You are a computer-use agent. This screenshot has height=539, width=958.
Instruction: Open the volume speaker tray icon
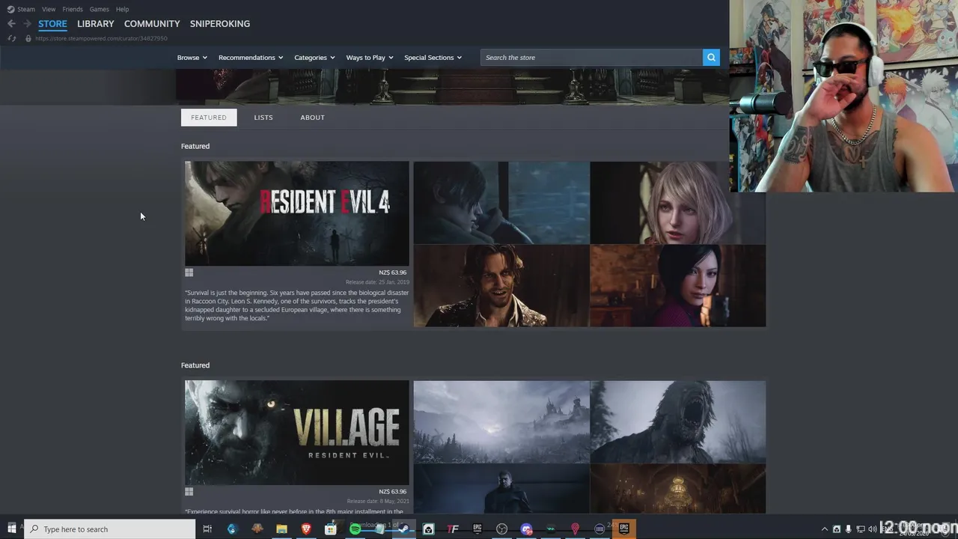(x=873, y=529)
